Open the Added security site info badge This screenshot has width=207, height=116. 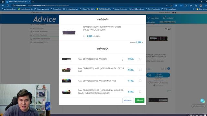[x=19, y=5]
